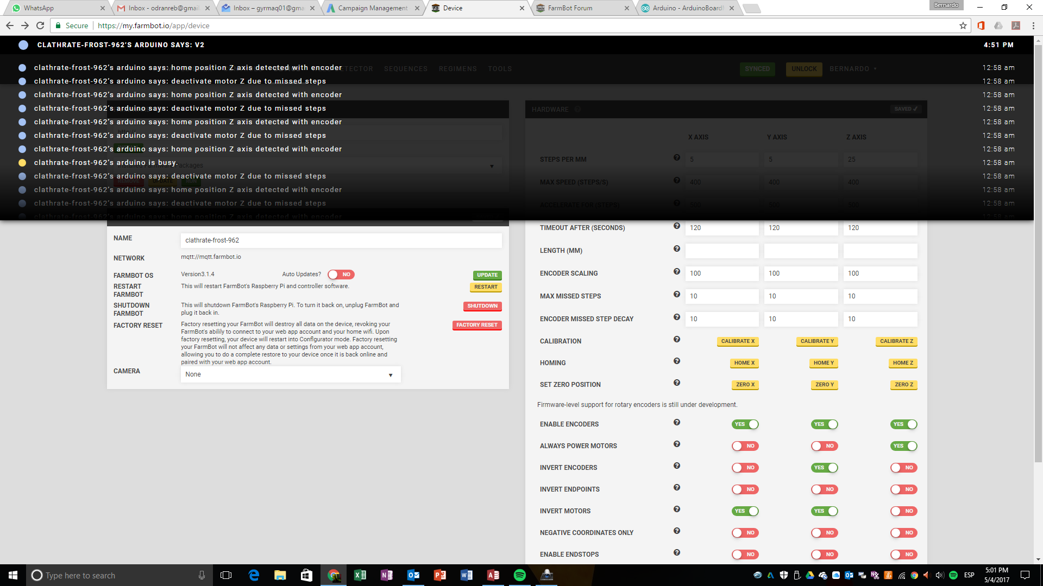Switch to the Inbox odranreb Gmail tab

point(163,8)
